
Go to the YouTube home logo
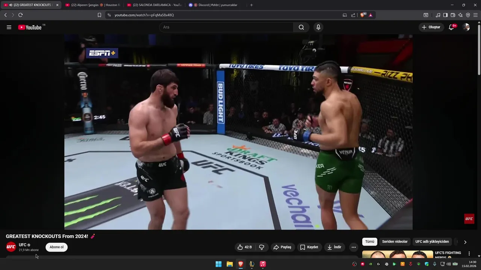pos(30,27)
